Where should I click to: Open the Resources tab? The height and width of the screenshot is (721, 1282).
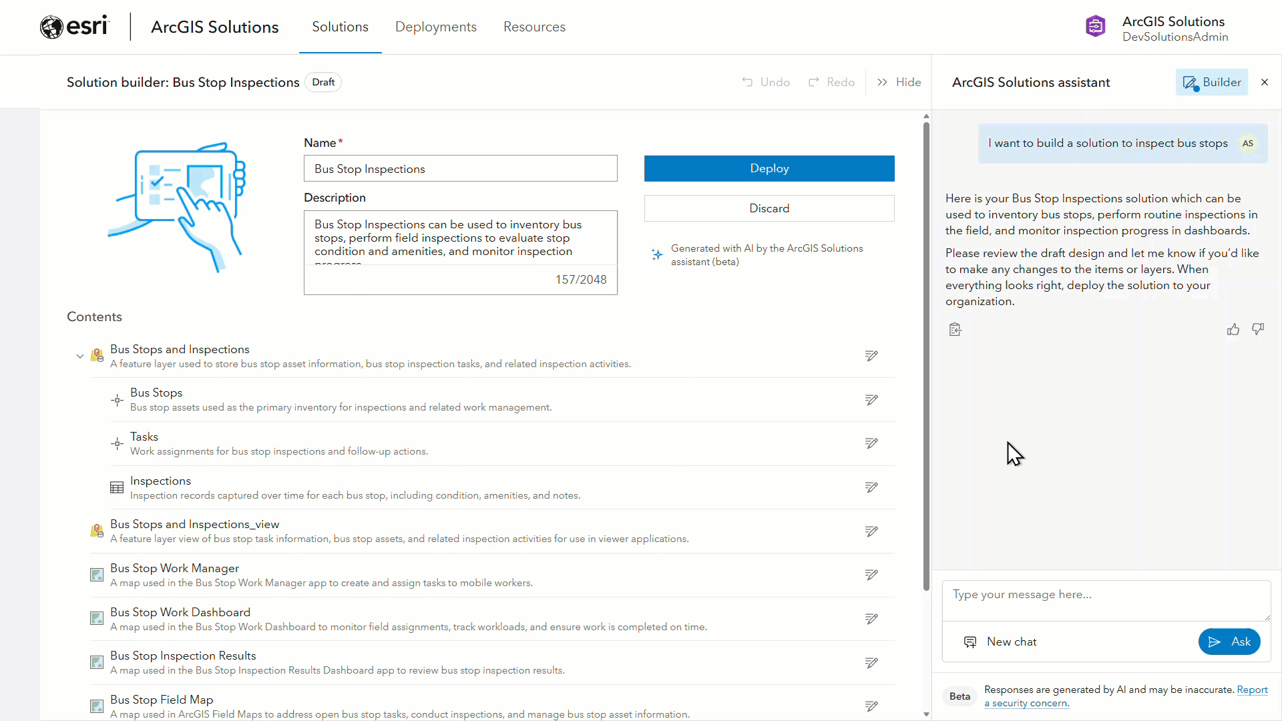click(535, 27)
